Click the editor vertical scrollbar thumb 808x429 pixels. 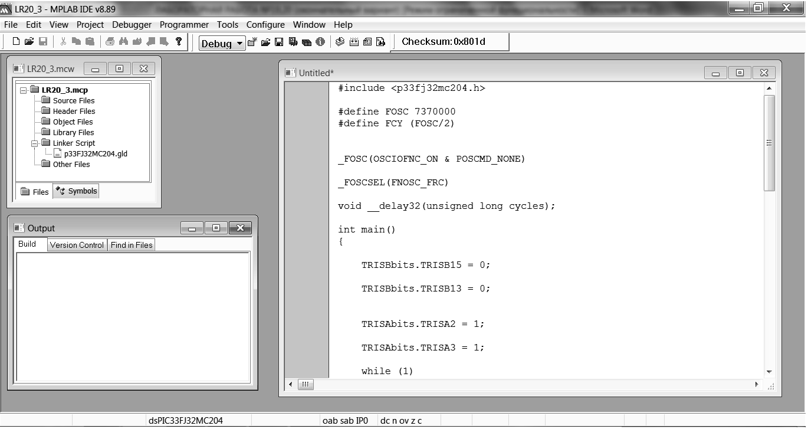tap(769, 142)
